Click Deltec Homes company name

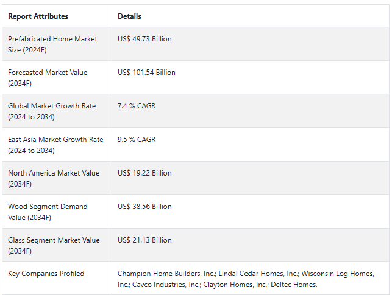click(x=294, y=285)
